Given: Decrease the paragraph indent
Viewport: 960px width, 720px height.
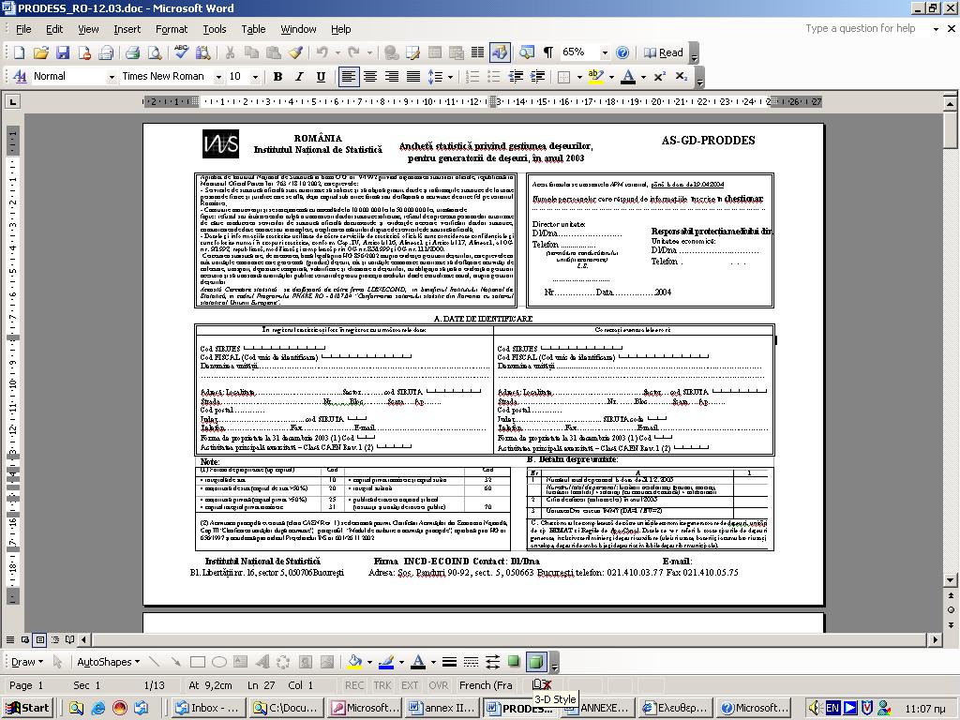Looking at the screenshot, I should [x=516, y=77].
